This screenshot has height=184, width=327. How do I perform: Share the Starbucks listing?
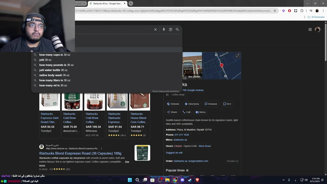[172, 112]
